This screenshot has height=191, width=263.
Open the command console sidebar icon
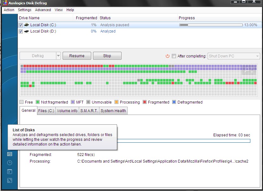point(9,172)
